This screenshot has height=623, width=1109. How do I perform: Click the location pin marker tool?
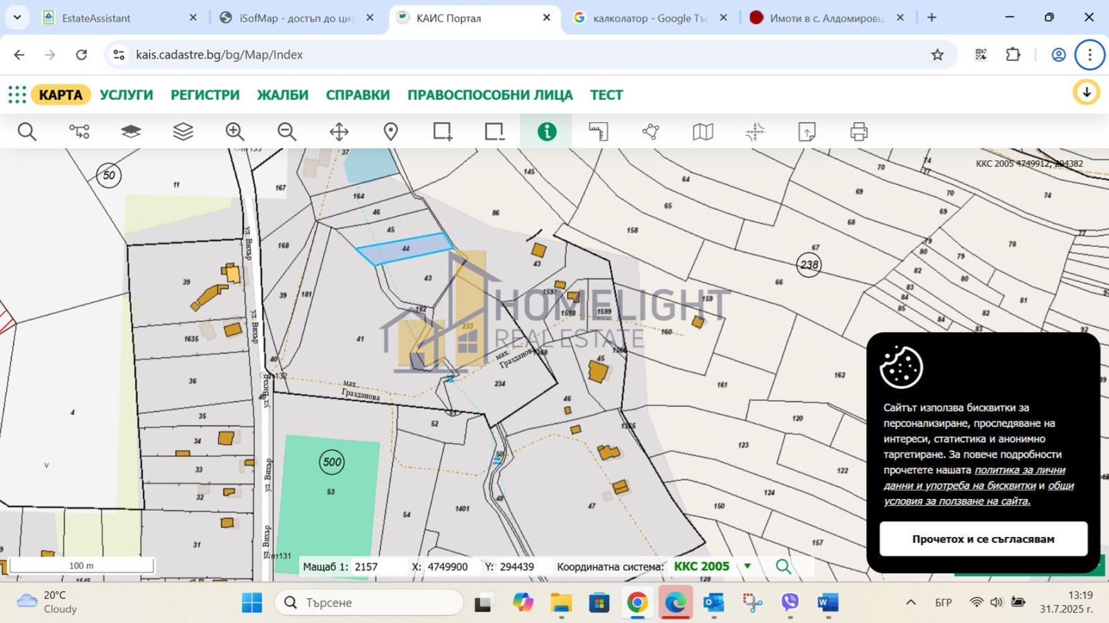coord(391,132)
